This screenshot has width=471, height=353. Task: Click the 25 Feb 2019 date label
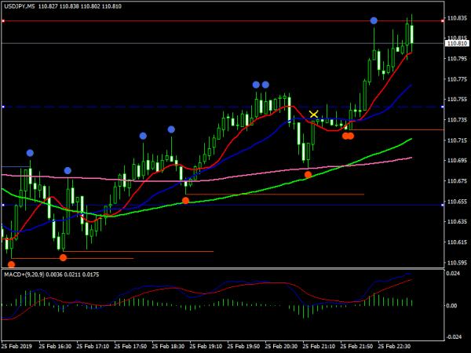(x=16, y=347)
